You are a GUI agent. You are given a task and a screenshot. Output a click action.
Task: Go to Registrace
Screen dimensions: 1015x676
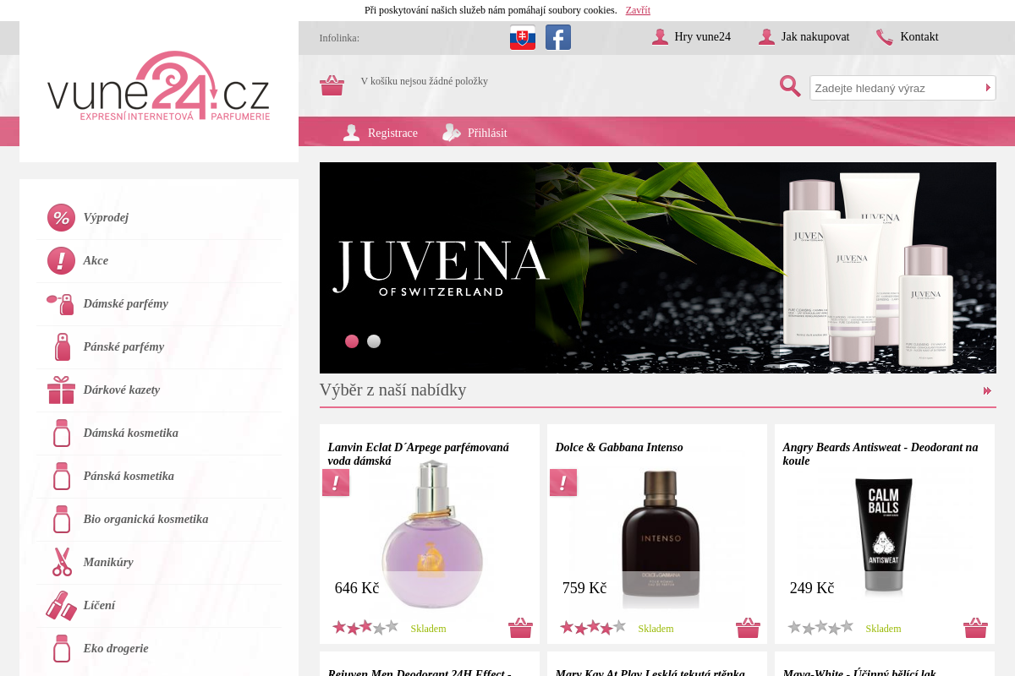[392, 133]
